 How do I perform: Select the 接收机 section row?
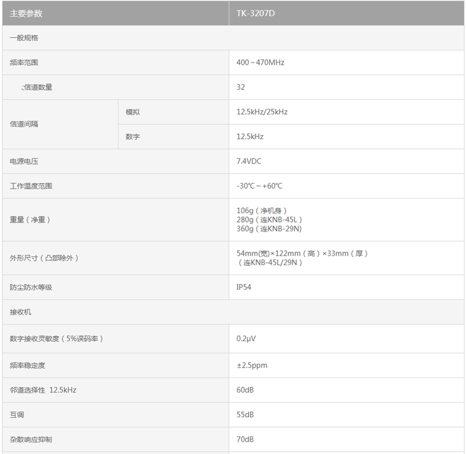pyautogui.click(x=233, y=312)
